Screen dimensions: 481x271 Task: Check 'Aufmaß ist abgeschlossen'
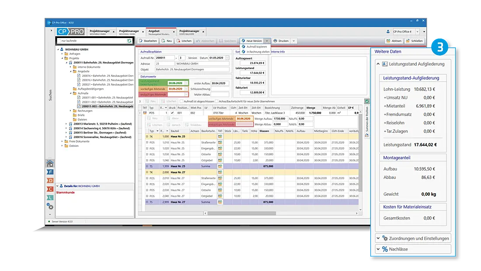pos(181,101)
